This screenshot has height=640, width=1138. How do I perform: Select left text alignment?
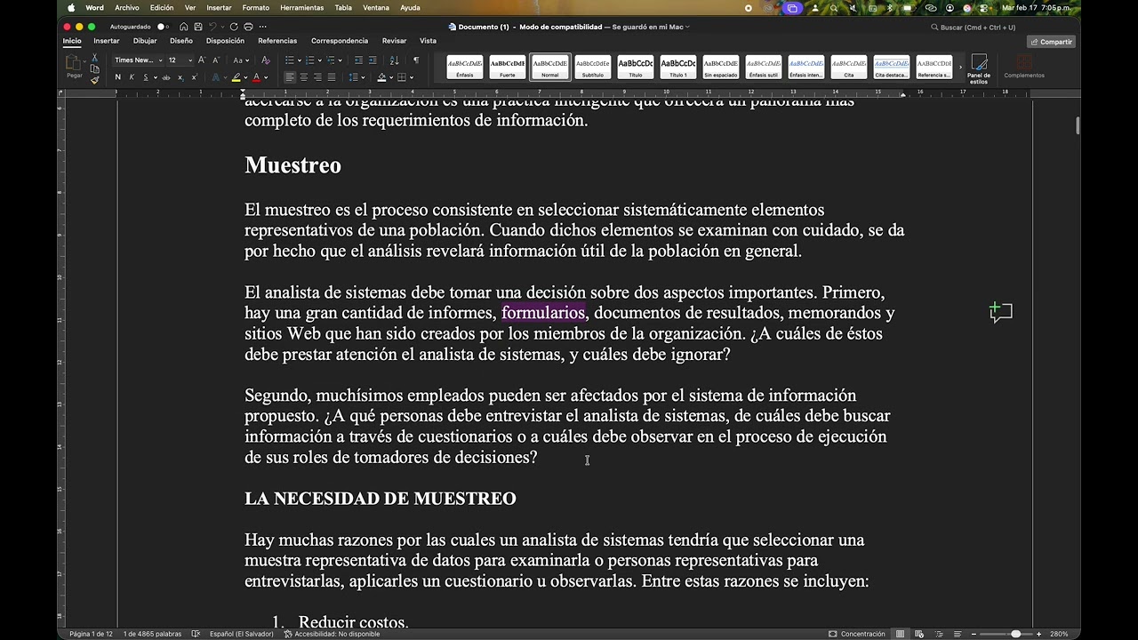290,77
